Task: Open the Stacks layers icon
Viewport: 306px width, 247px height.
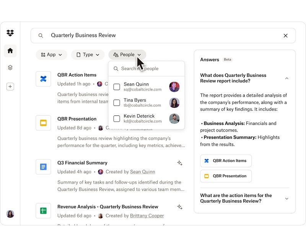Action: pyautogui.click(x=10, y=68)
